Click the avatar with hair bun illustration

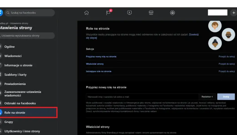tap(215, 43)
